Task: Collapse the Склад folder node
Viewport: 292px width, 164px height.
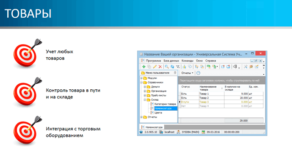Action: tap(145, 100)
